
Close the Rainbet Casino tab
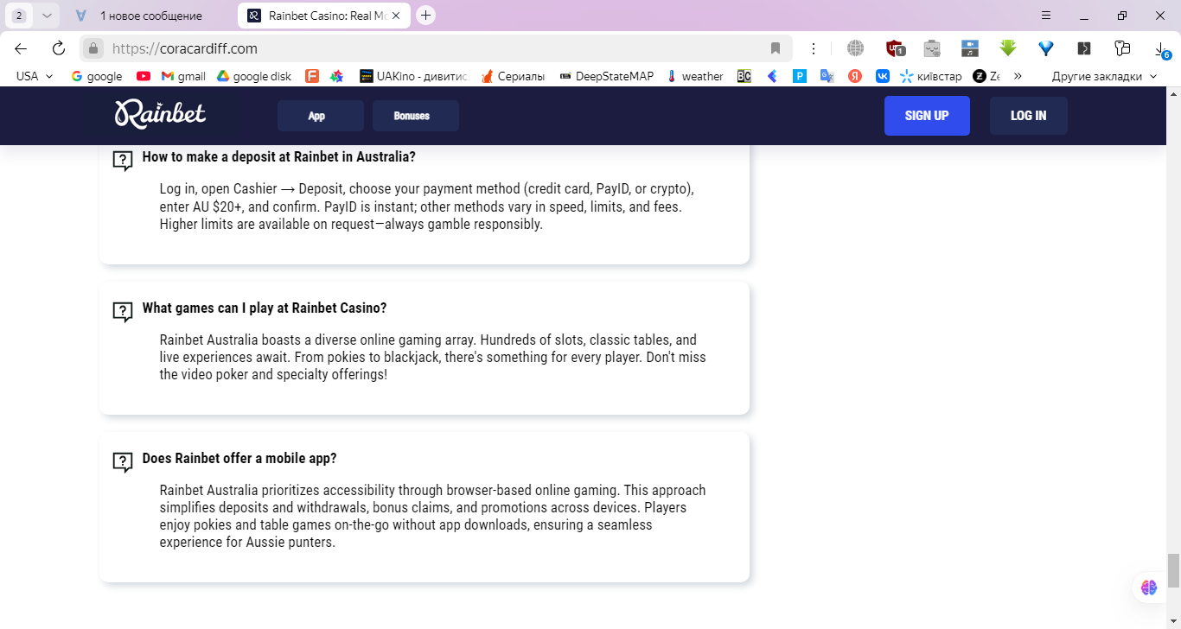click(x=396, y=16)
